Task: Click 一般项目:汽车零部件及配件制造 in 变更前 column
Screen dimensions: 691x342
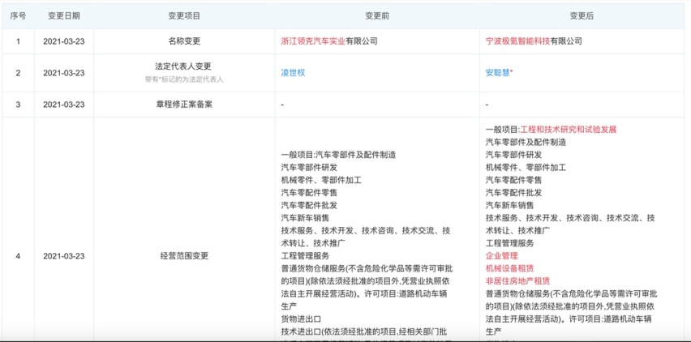Action: point(338,155)
